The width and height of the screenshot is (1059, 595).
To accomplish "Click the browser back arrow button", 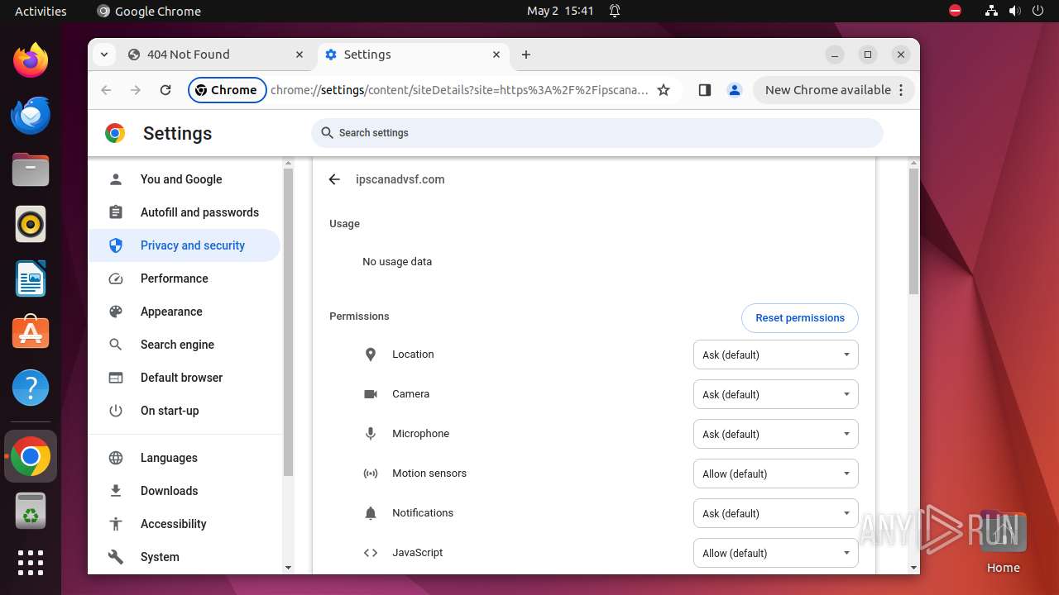I will pyautogui.click(x=106, y=90).
